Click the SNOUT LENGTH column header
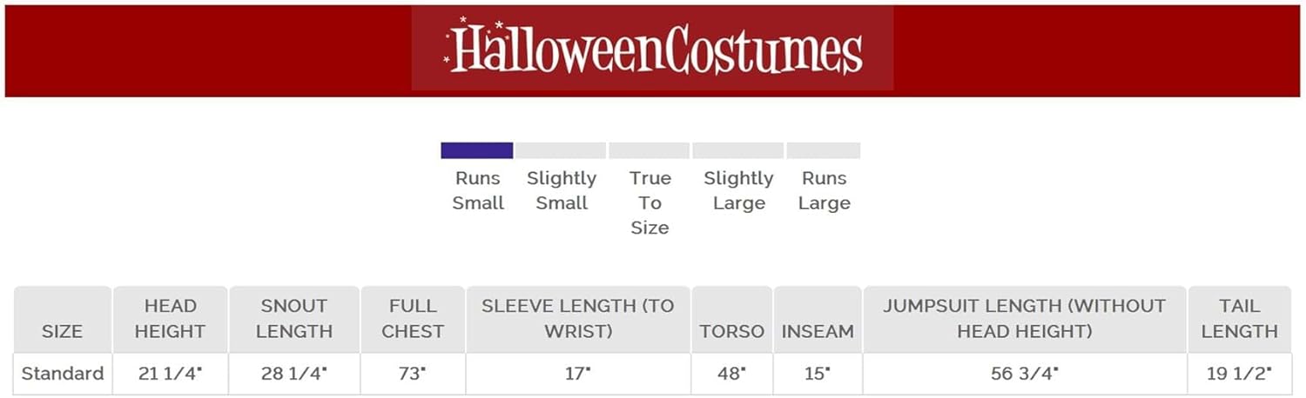1306x398 pixels. pyautogui.click(x=296, y=319)
